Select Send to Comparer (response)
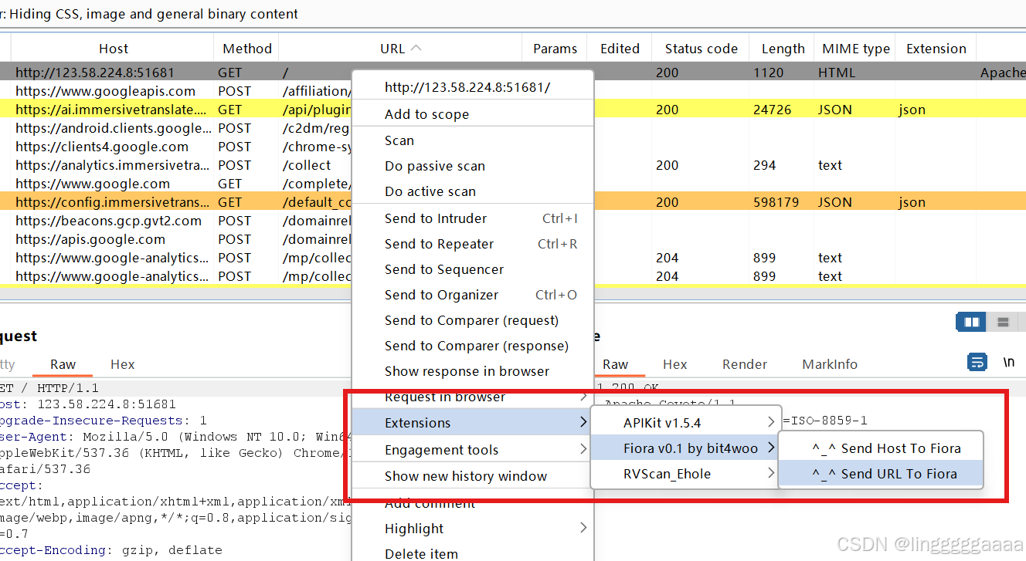The height and width of the screenshot is (561, 1026). 473,346
